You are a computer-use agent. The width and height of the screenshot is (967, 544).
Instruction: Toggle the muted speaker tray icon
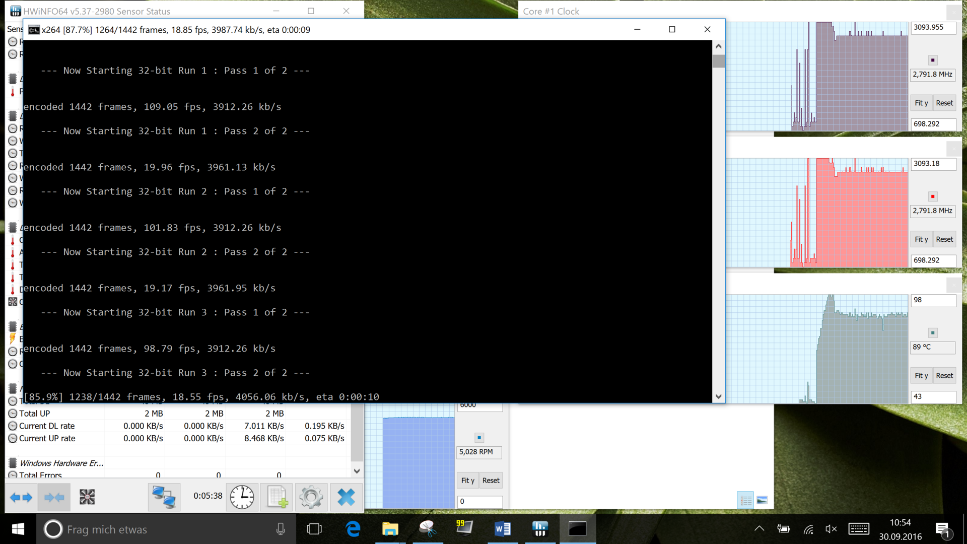pyautogui.click(x=831, y=529)
